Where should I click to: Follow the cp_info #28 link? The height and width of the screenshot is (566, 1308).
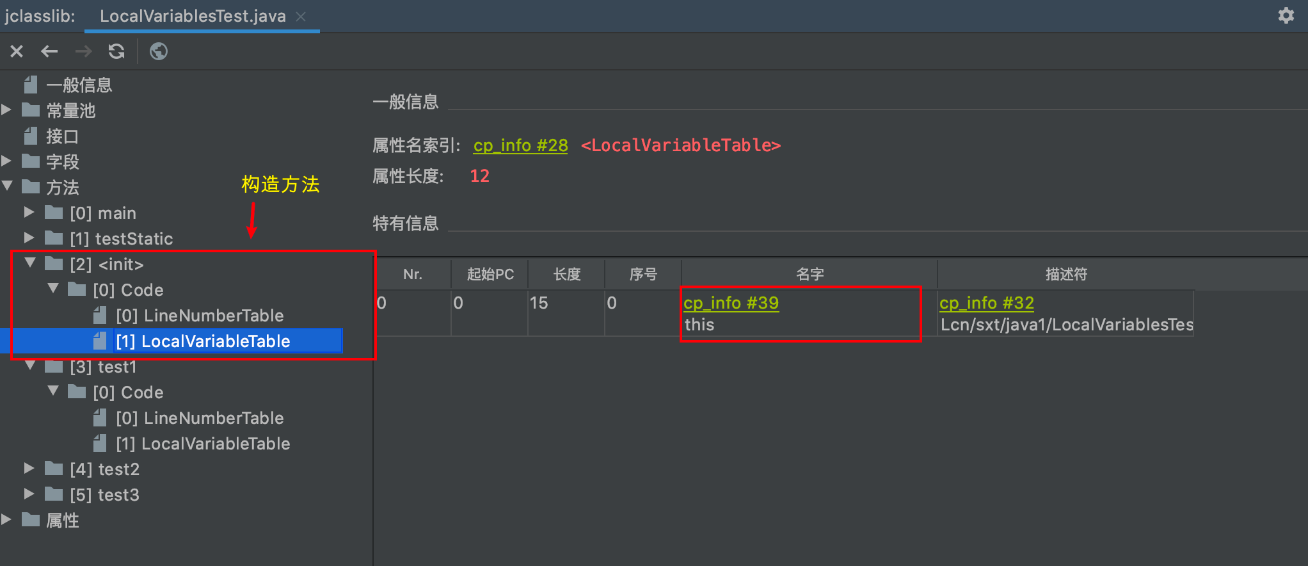[520, 145]
